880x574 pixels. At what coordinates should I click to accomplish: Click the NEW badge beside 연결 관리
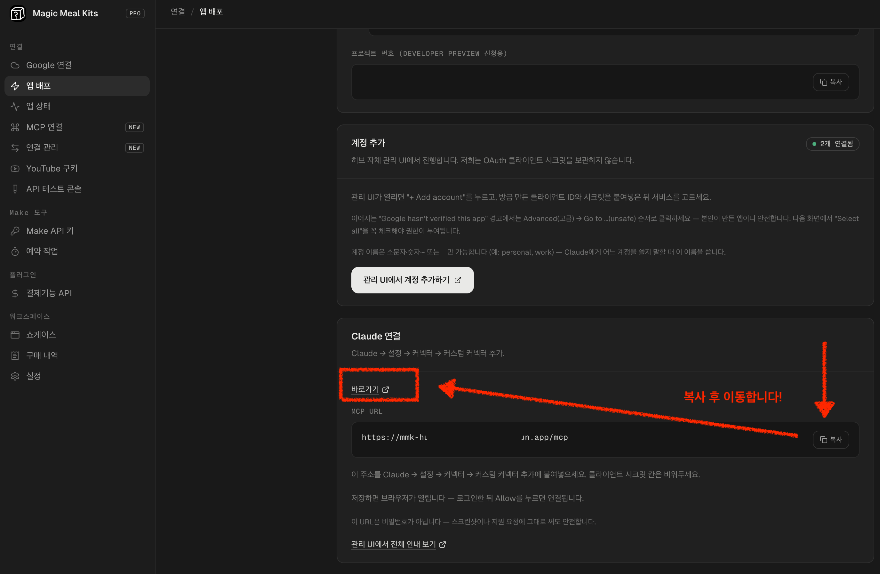pyautogui.click(x=135, y=148)
